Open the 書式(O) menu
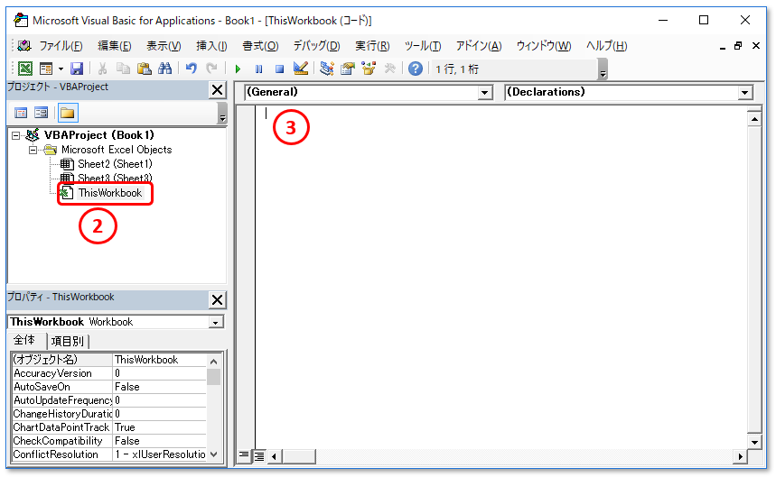Image resolution: width=776 pixels, height=477 pixels. (260, 46)
